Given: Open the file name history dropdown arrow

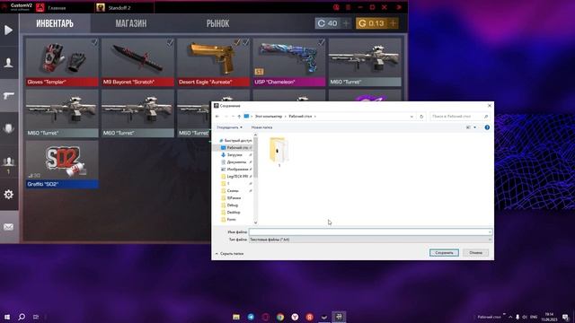Looking at the screenshot, I should pos(490,231).
